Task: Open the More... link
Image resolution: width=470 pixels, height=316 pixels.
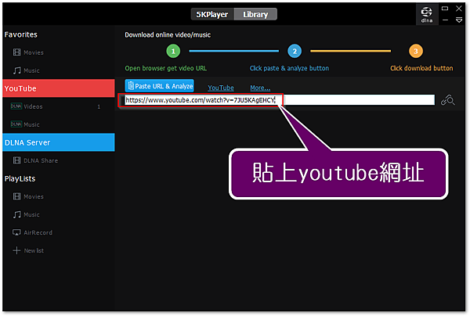Action: (x=260, y=88)
